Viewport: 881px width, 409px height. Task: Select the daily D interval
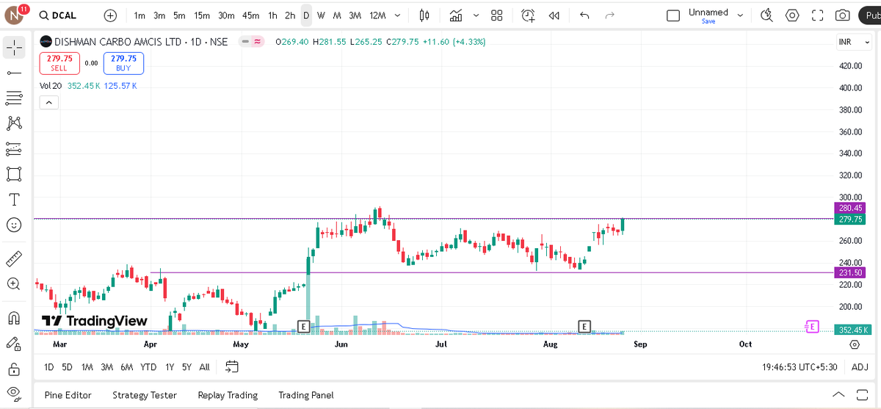pyautogui.click(x=306, y=15)
